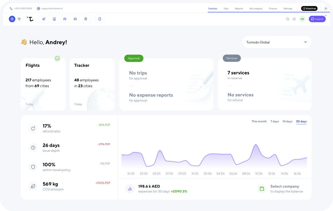Open the add document icon
Image resolution: width=333 pixels, height=211 pixels.
[100, 19]
